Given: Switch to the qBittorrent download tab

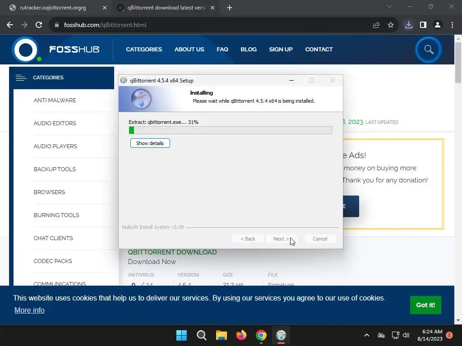Looking at the screenshot, I should (x=166, y=8).
